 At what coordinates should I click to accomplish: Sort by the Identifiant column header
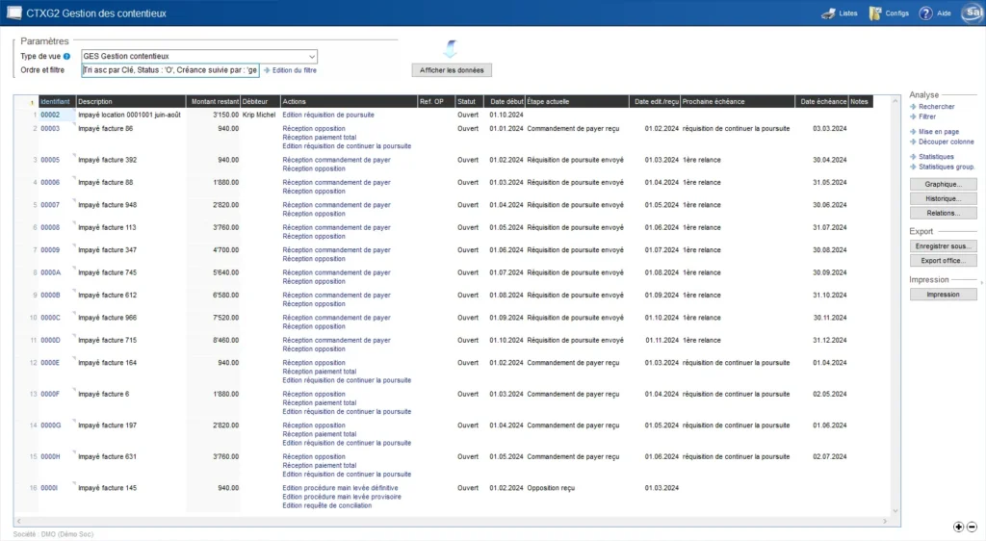click(x=57, y=102)
